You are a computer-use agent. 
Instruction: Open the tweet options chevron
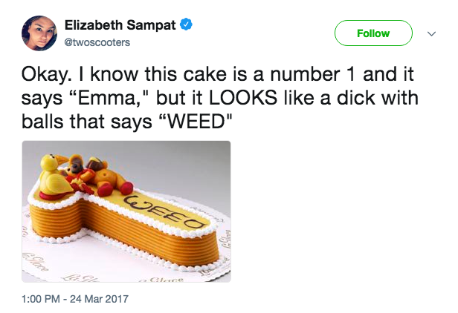coord(431,33)
